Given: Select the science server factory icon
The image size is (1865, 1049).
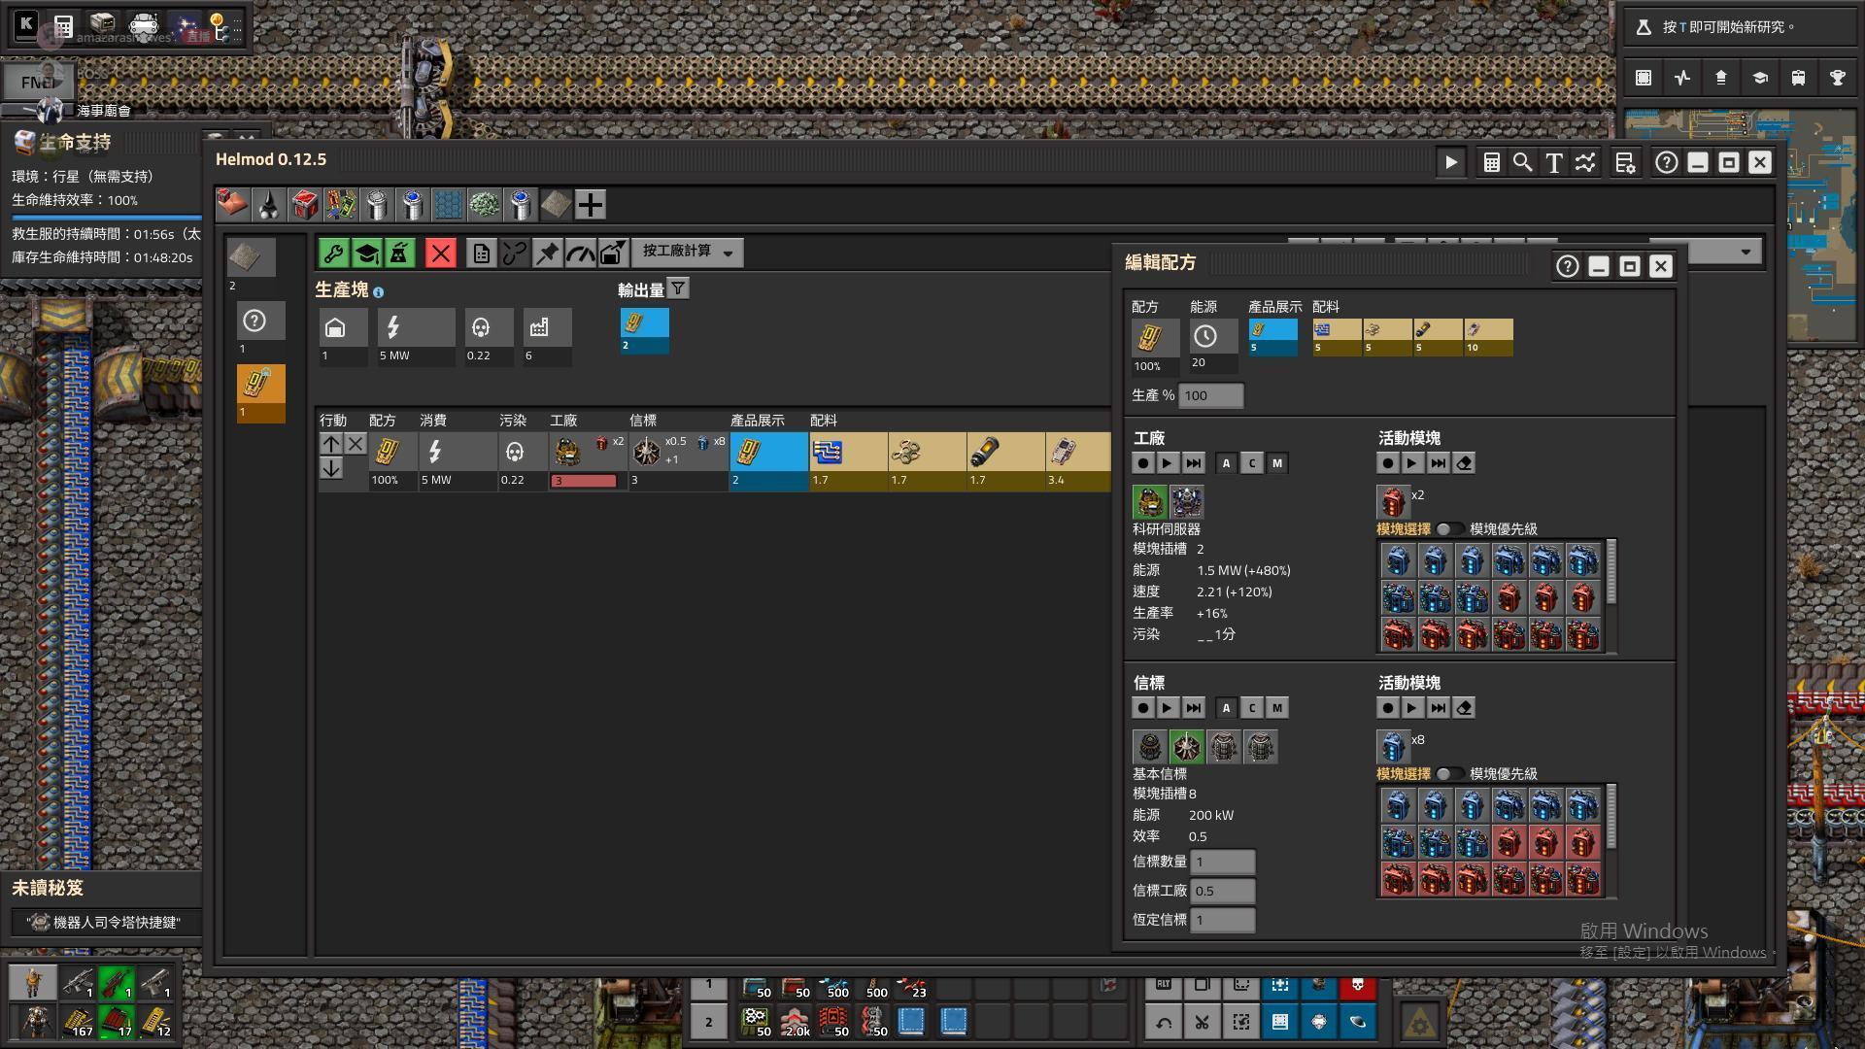Looking at the screenshot, I should (x=1149, y=502).
